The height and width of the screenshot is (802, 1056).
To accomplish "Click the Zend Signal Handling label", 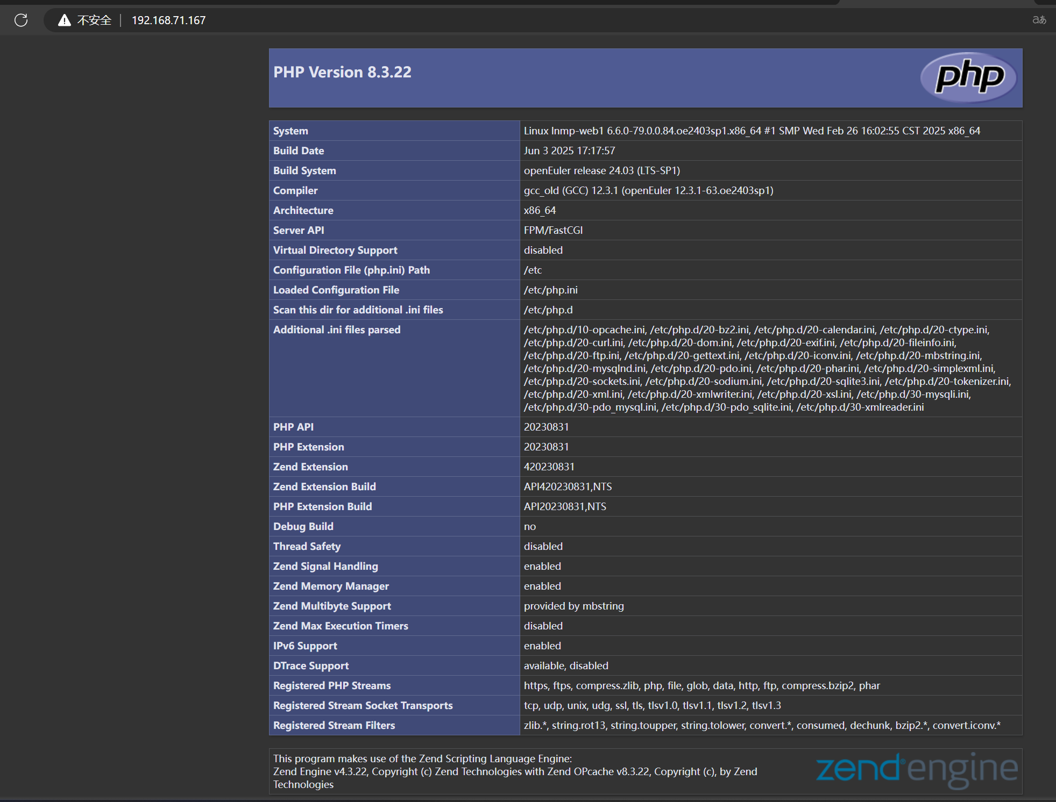I will click(325, 566).
